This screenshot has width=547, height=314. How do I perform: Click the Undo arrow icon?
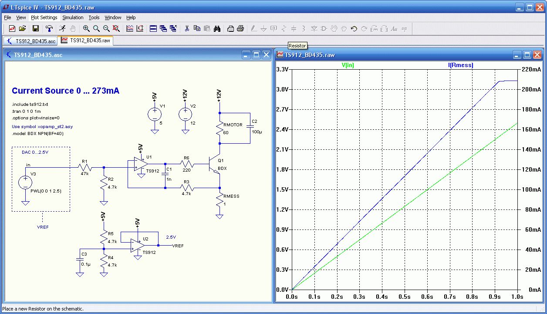tap(354, 29)
